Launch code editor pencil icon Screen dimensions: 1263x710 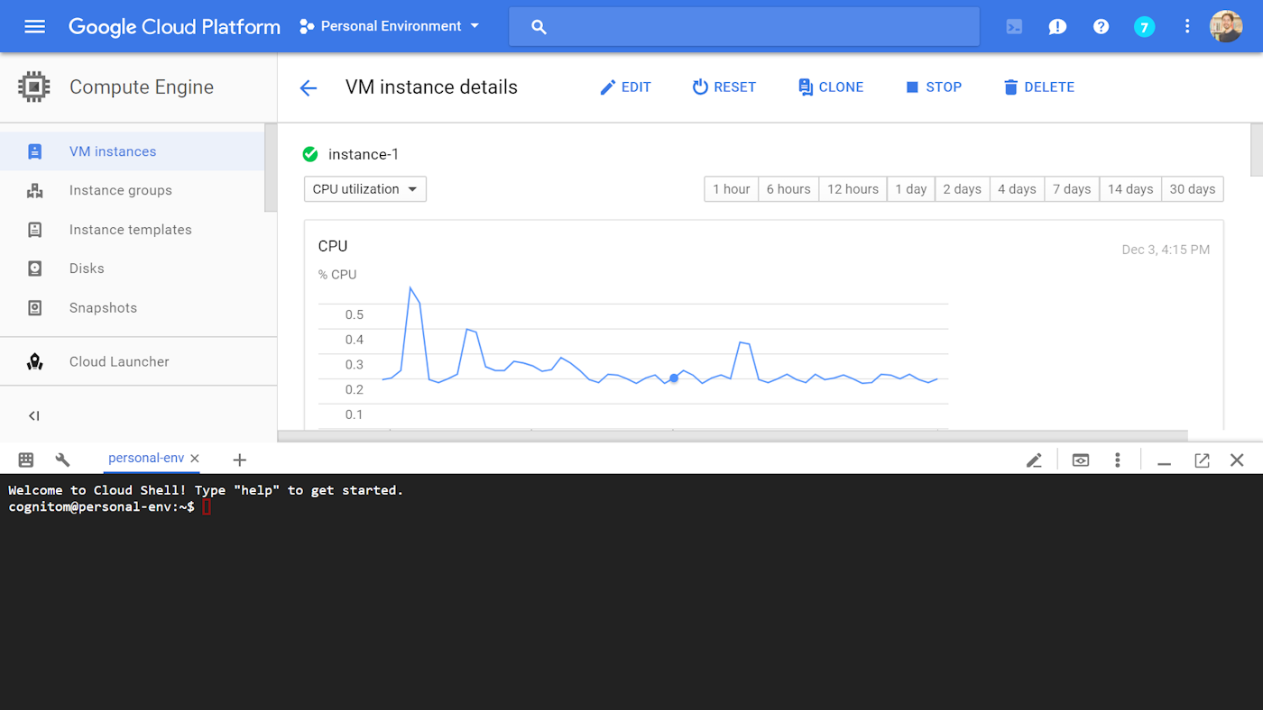click(1034, 460)
